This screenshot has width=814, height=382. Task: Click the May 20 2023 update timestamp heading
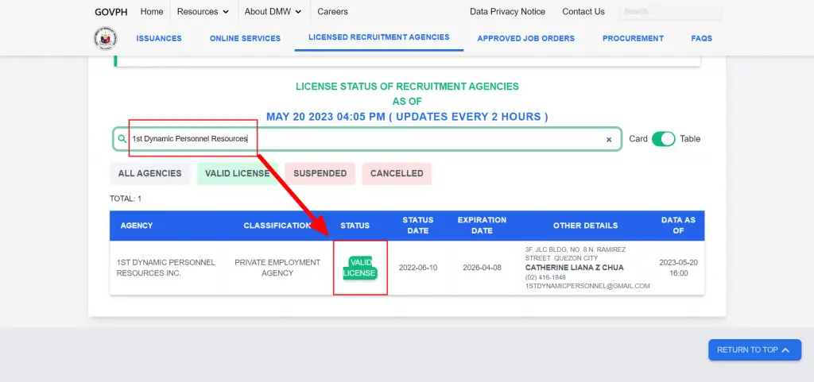click(407, 117)
